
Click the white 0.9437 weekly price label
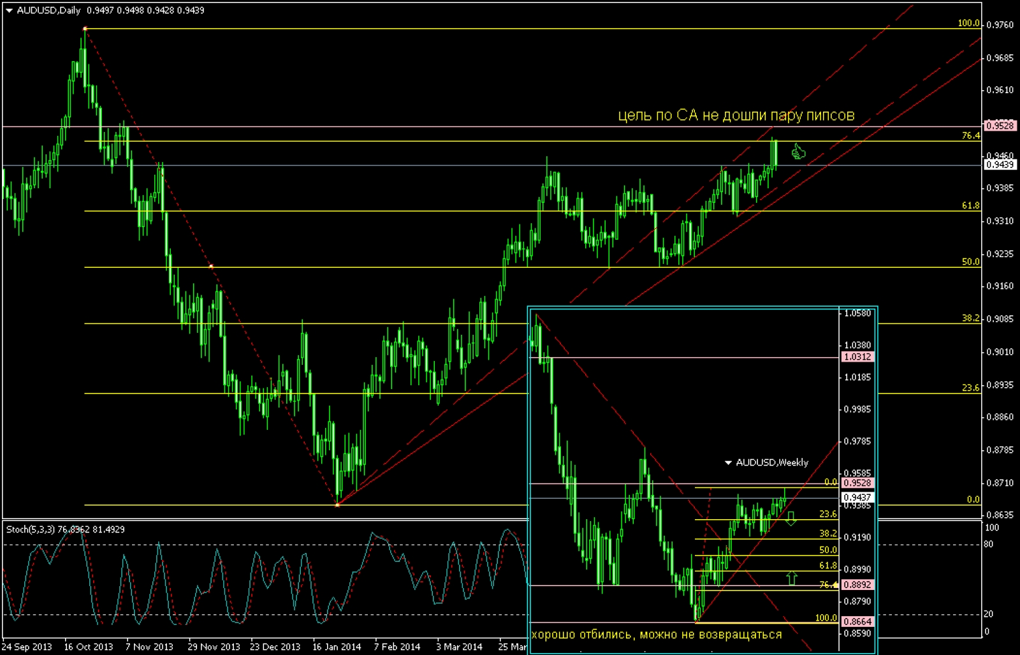pyautogui.click(x=857, y=497)
